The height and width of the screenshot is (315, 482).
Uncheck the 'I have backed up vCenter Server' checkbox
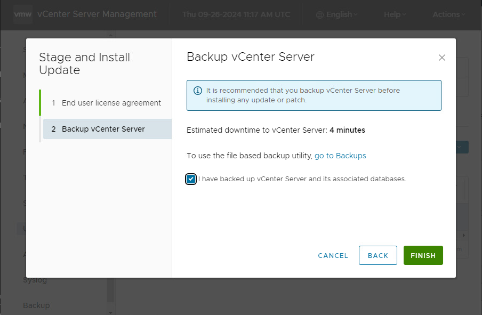click(x=190, y=179)
